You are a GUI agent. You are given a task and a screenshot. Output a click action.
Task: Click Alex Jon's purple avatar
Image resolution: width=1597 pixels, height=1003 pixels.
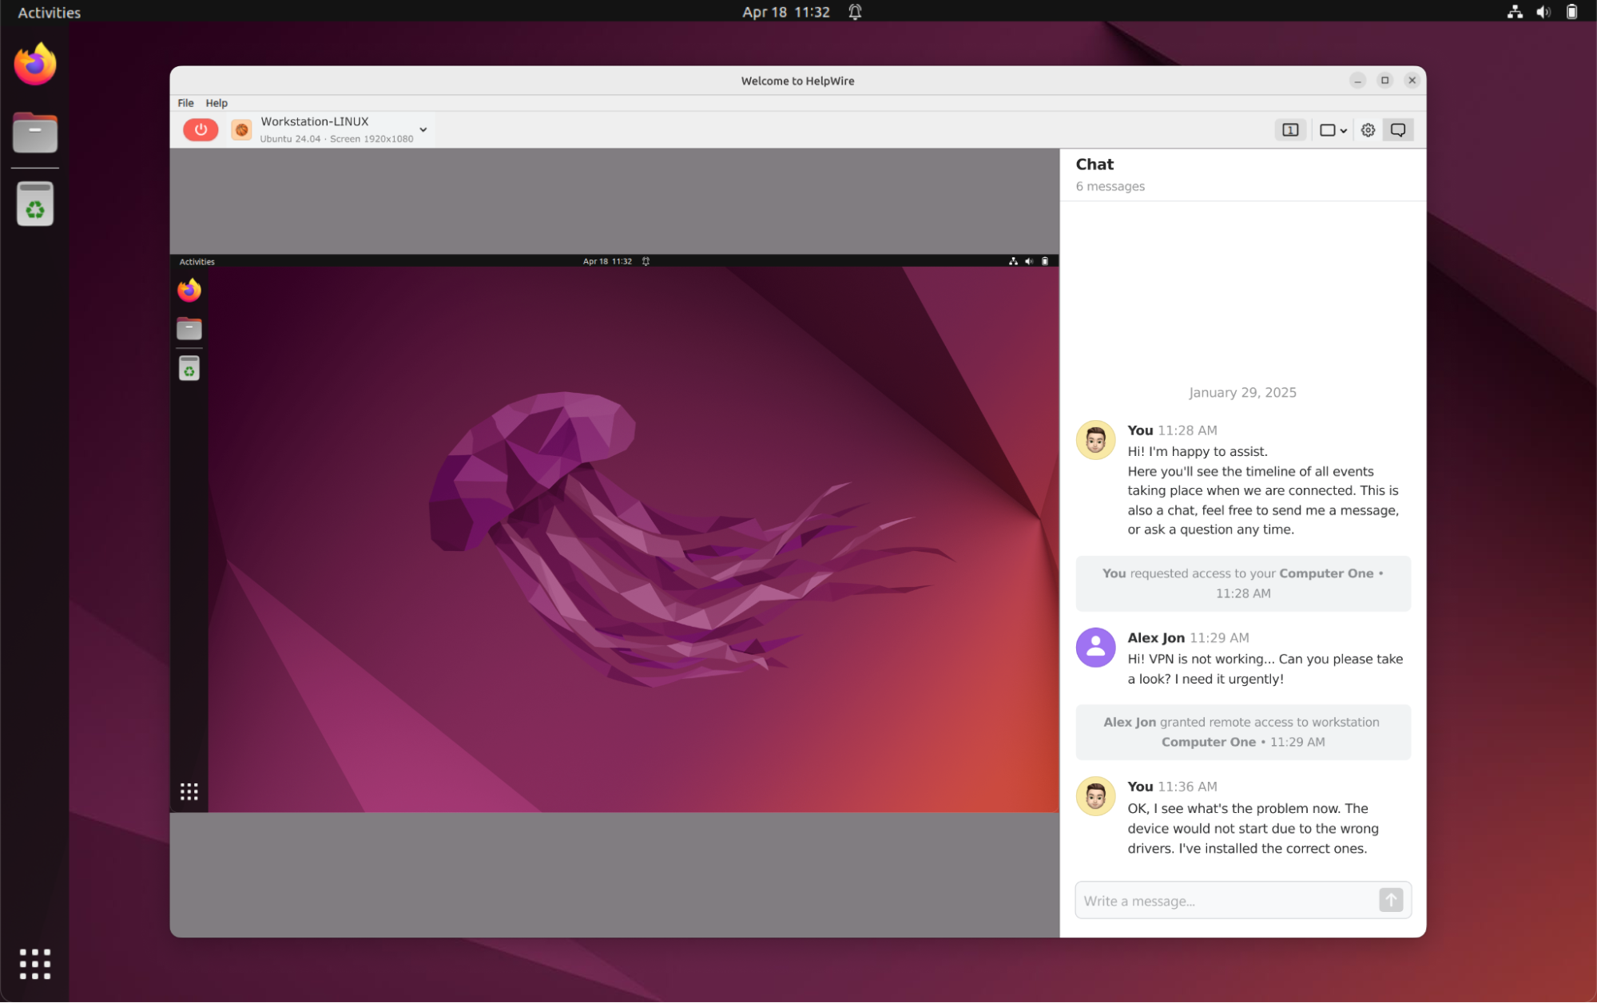point(1095,648)
